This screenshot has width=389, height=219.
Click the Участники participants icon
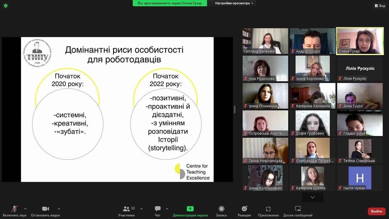(126, 209)
